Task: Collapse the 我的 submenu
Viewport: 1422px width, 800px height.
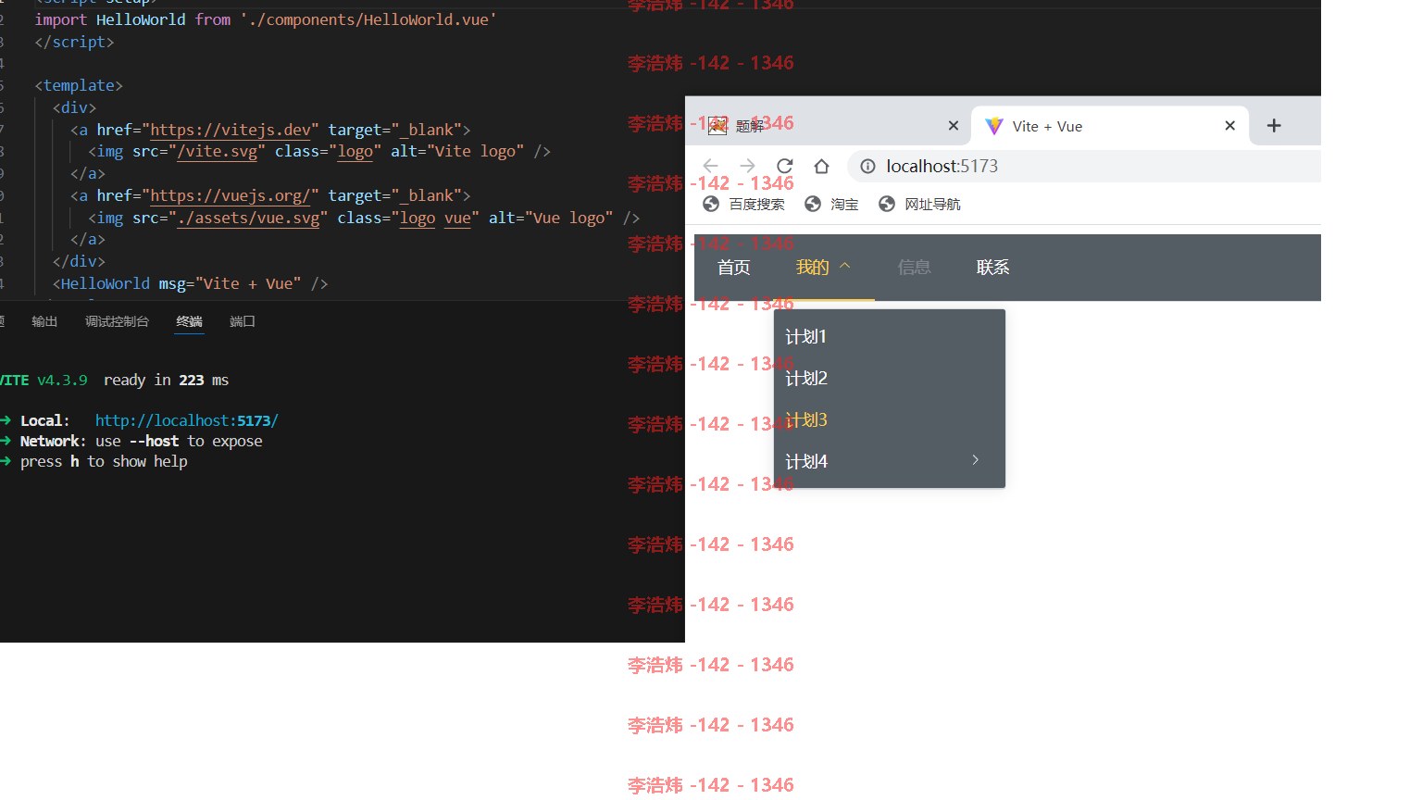Action: 823,268
